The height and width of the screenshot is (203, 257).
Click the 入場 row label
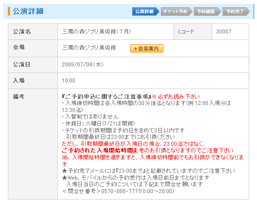coord(19,81)
